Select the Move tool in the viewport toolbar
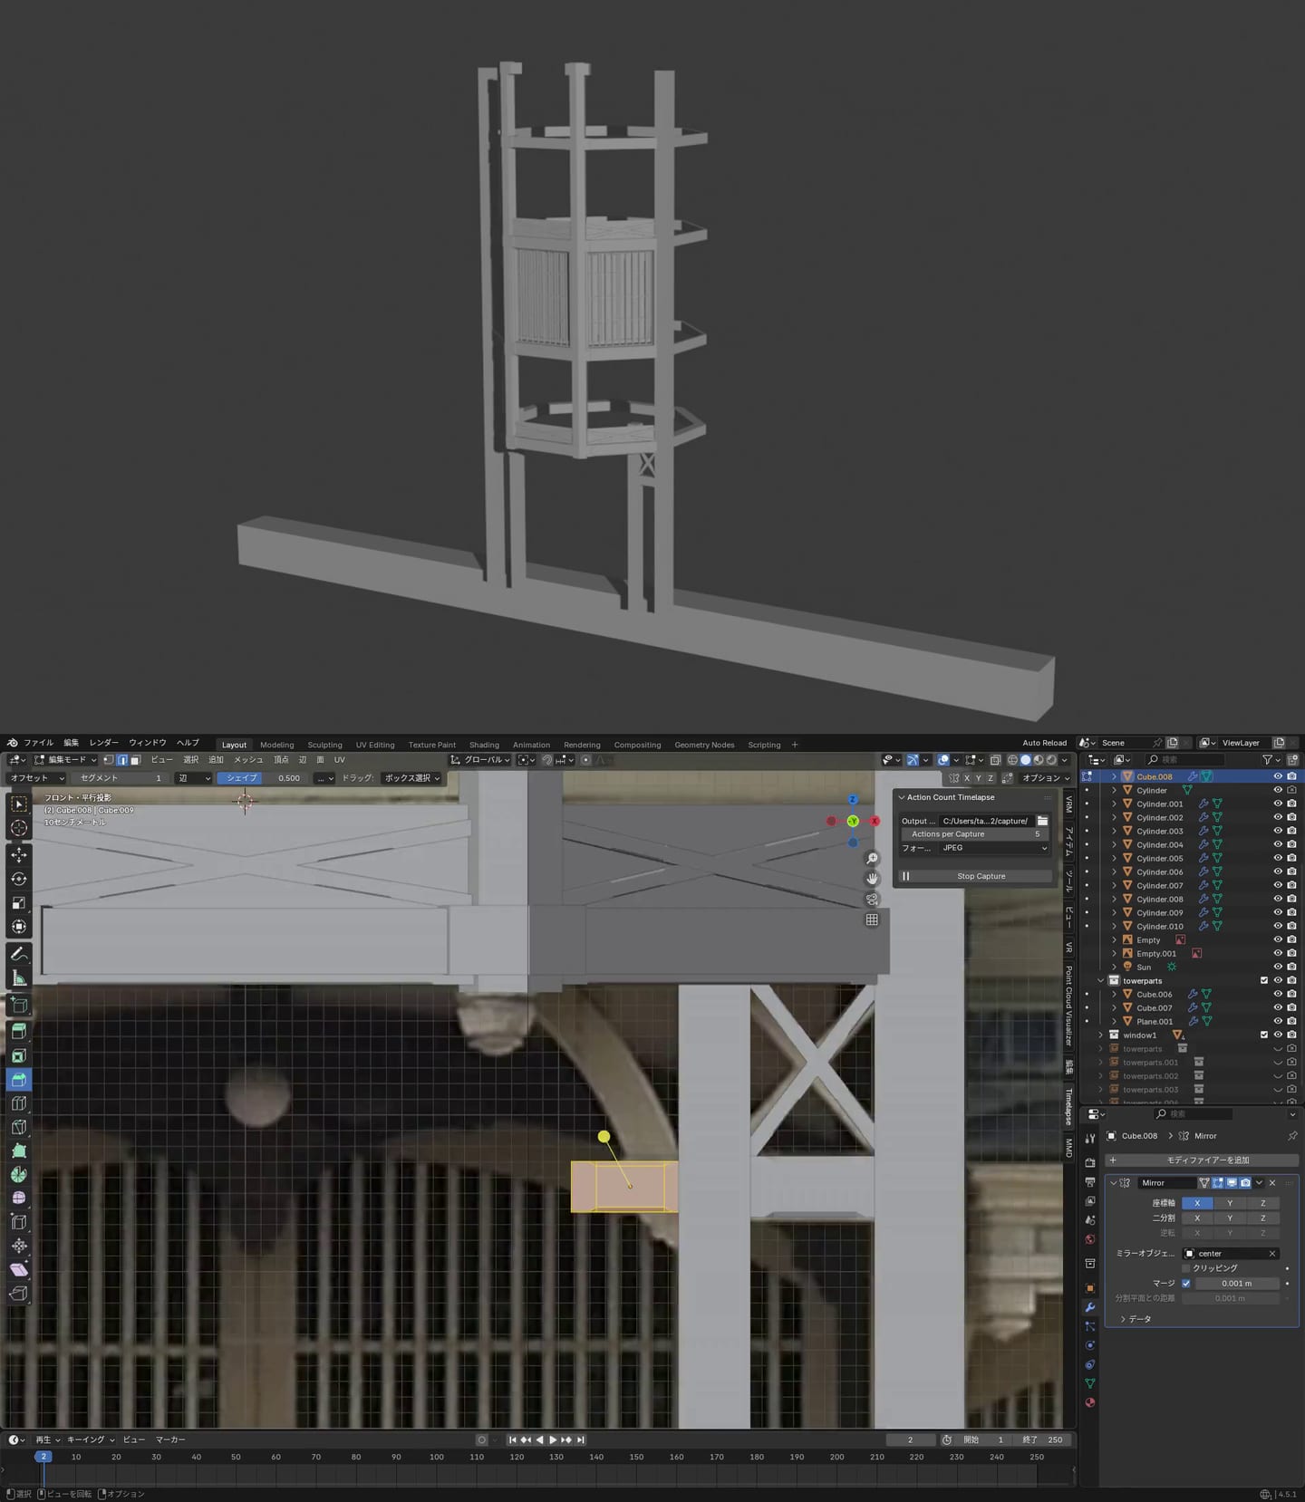The image size is (1305, 1502). 19,855
